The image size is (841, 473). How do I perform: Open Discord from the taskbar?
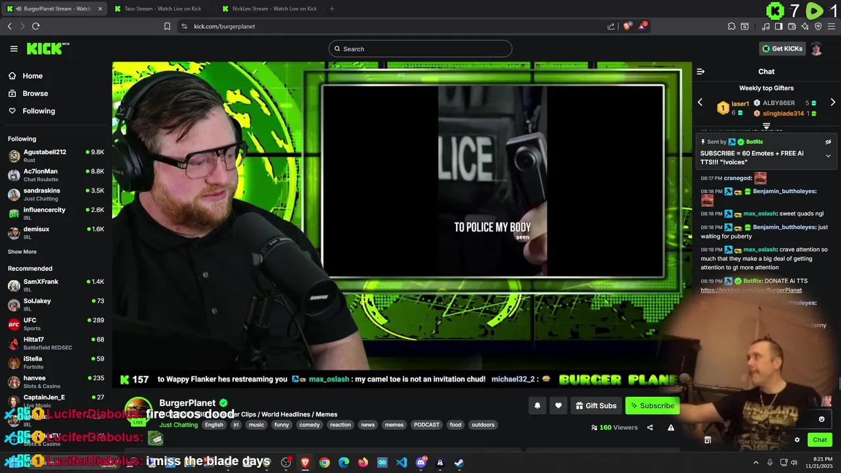coord(421,462)
